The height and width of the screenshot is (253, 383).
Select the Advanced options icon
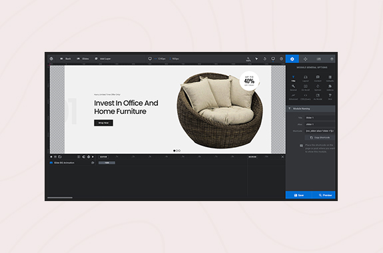(293, 97)
